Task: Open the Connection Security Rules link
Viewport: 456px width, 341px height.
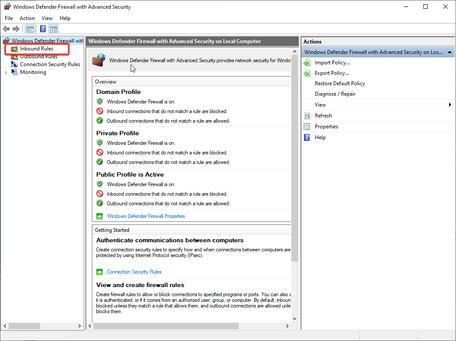Action: tap(134, 272)
